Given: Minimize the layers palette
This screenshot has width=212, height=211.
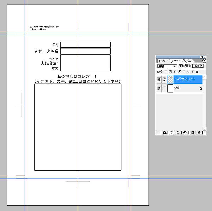Looking at the screenshot, I should point(202,57).
